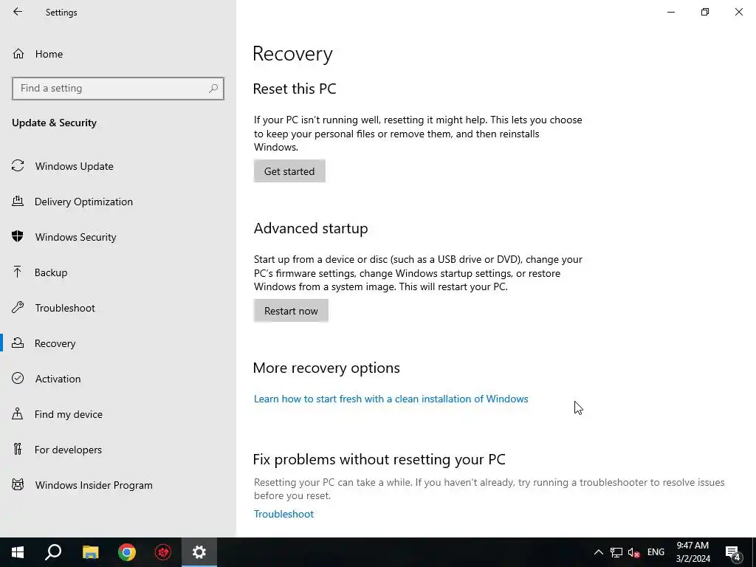The width and height of the screenshot is (756, 567).
Task: Click the For developers tools icon
Action: pos(18,450)
